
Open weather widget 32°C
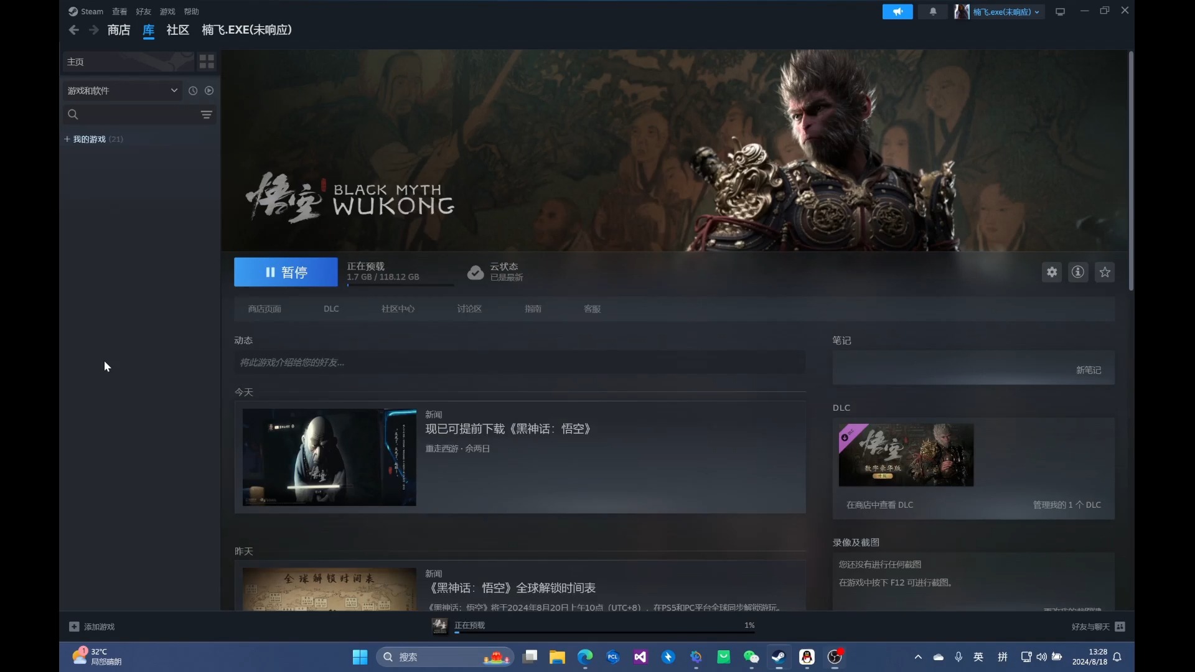pos(98,656)
